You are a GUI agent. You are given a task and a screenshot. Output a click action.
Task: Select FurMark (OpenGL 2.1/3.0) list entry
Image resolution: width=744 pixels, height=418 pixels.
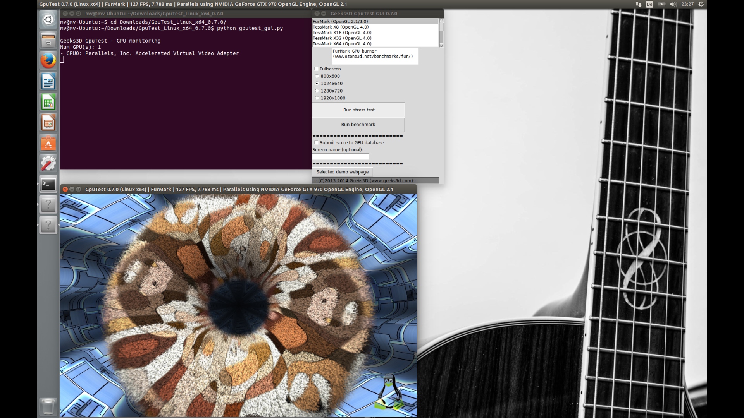coord(375,22)
